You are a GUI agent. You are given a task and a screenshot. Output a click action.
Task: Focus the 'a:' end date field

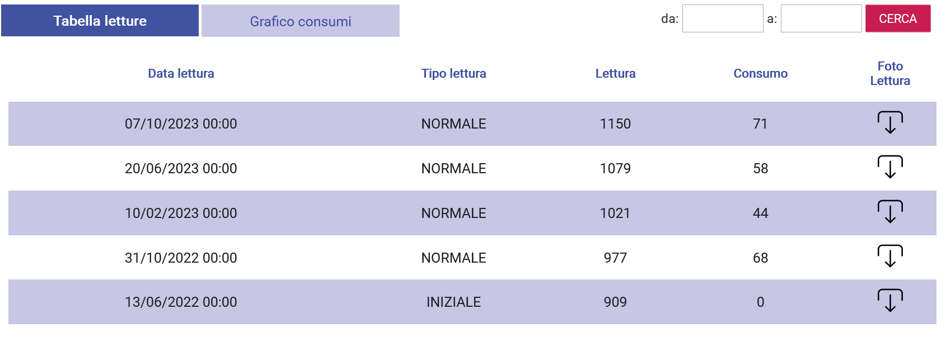[x=821, y=18]
